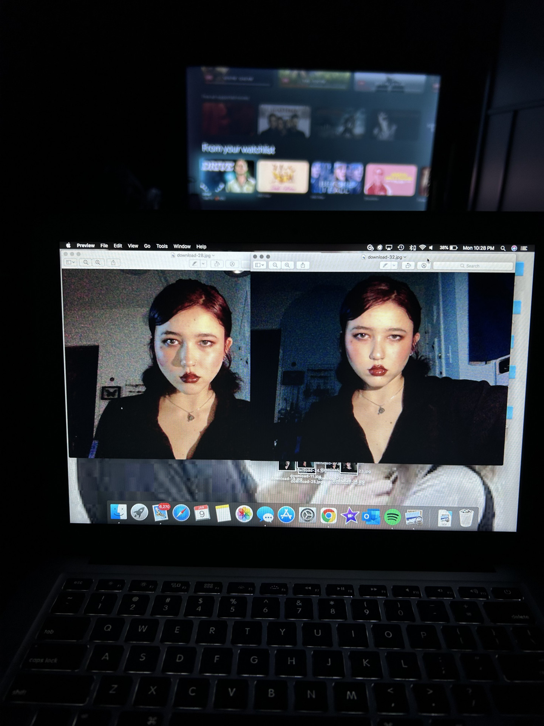Zoom out in the download-32.jpg window
The image size is (544, 726).
coord(275,265)
